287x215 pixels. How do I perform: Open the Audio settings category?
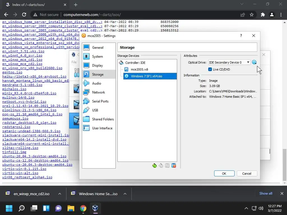click(99, 83)
